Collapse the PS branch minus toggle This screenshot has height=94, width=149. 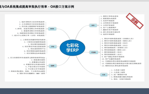[48, 47]
